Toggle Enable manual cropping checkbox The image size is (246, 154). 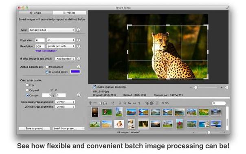[94, 87]
